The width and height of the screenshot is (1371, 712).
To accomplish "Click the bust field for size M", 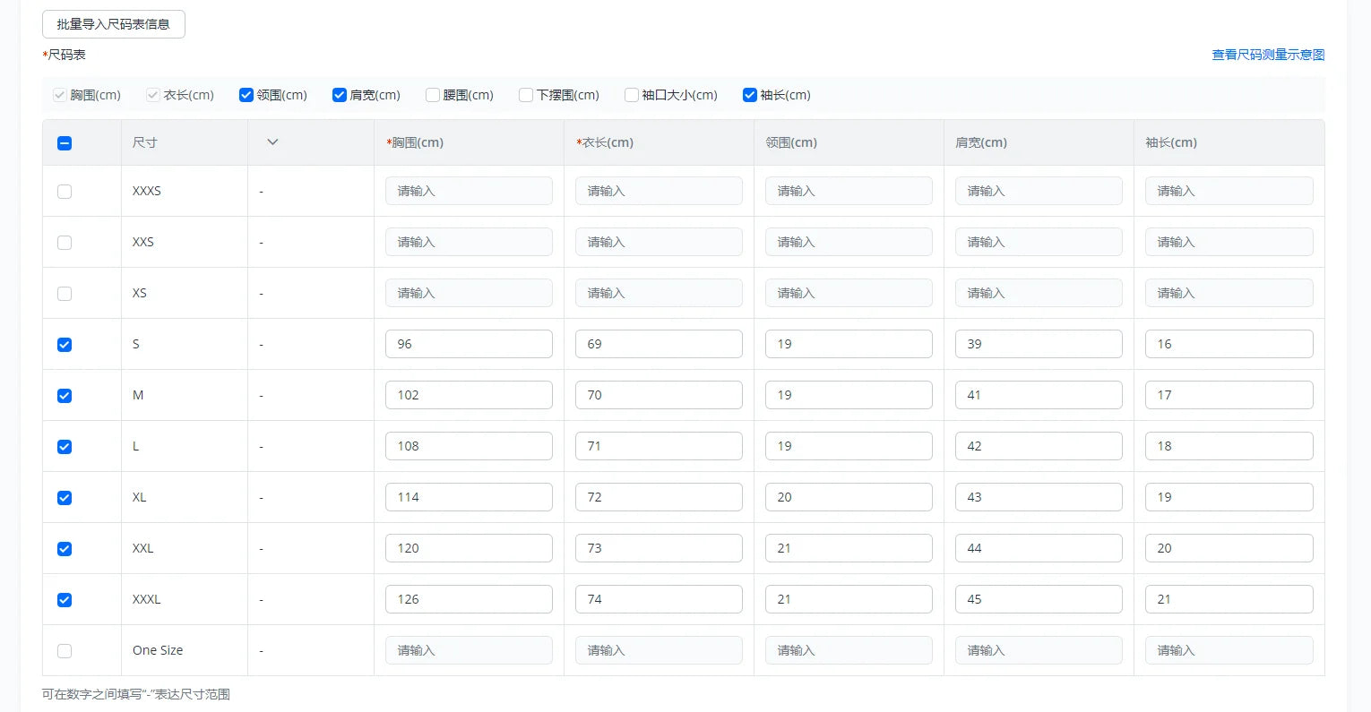I will pos(469,395).
